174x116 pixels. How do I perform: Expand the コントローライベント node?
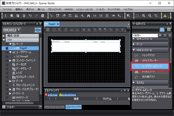10,61
